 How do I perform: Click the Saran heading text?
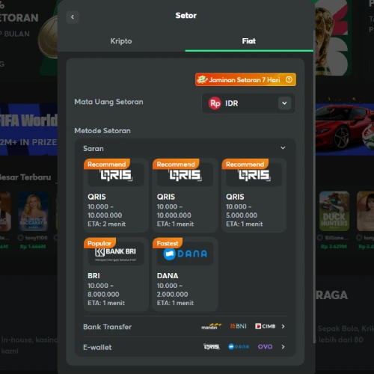tap(93, 149)
